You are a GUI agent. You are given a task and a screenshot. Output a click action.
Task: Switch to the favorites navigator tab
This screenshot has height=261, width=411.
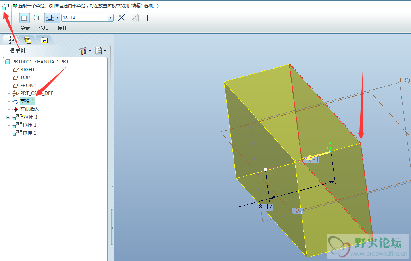(x=44, y=40)
